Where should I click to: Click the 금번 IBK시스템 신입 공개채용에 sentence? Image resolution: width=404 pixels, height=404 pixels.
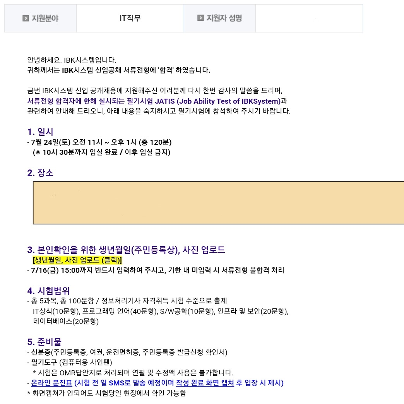(x=155, y=91)
